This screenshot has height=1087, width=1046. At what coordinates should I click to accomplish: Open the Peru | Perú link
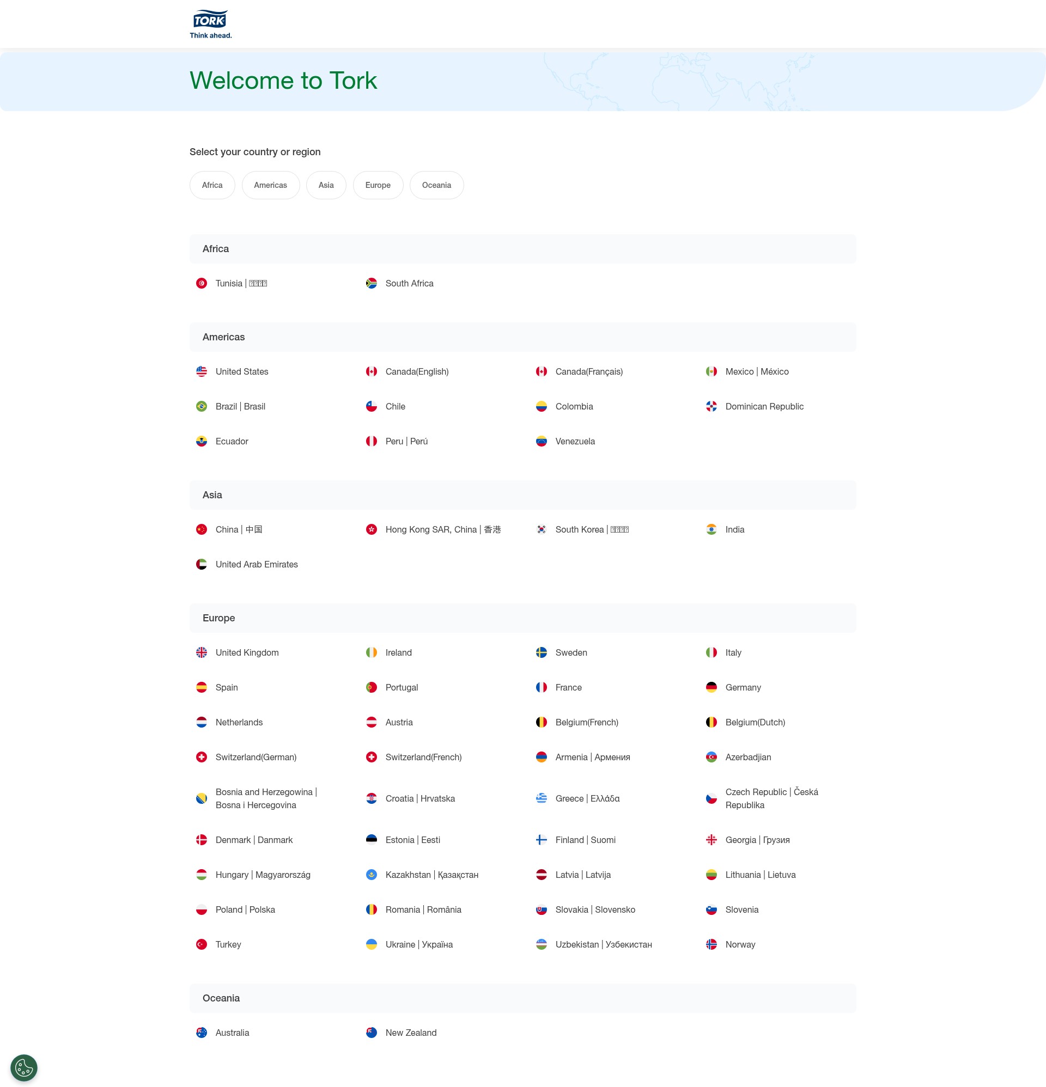click(x=406, y=442)
